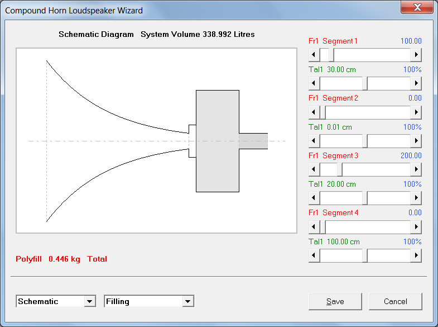Click the Tal1 100.00 cm slider thumb
This screenshot has width=438, height=327.
[365, 255]
